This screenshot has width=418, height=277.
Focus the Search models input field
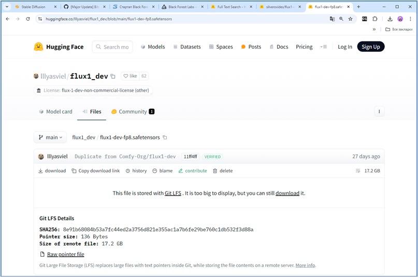(x=116, y=47)
